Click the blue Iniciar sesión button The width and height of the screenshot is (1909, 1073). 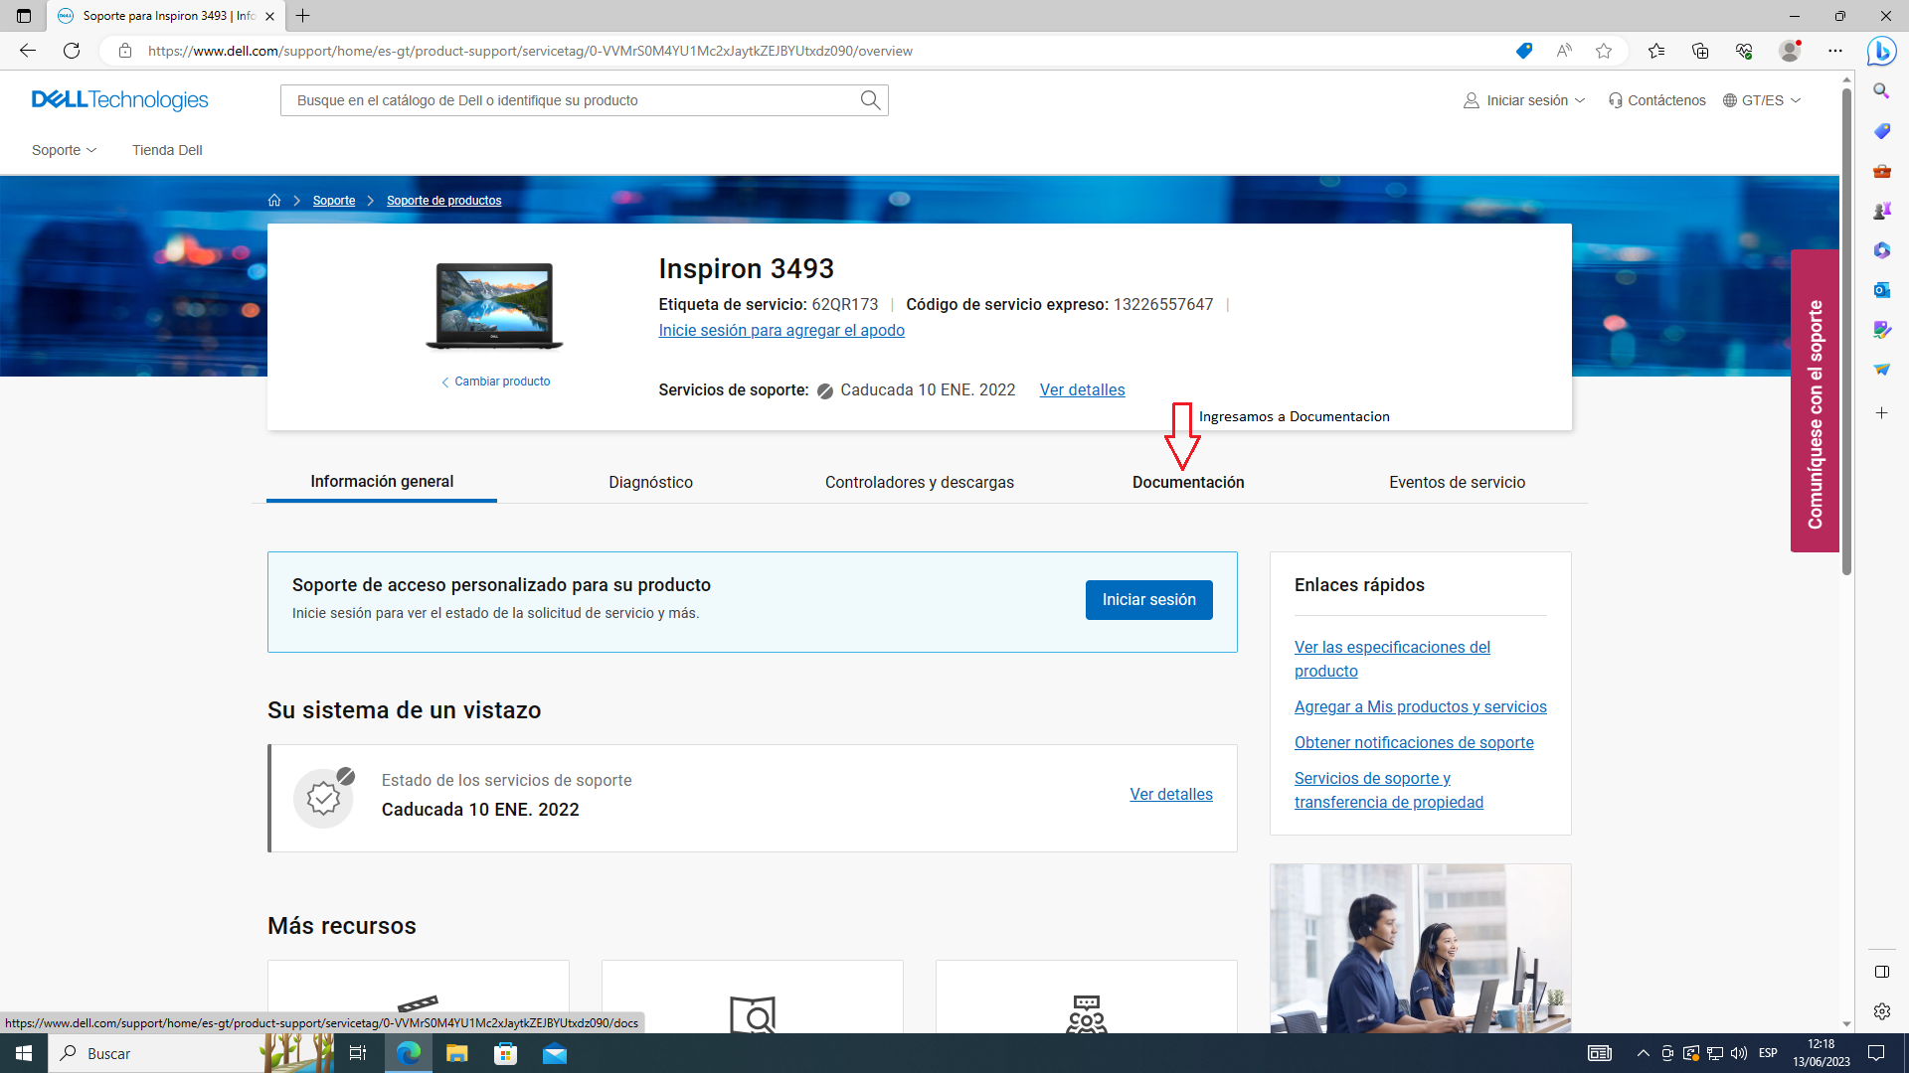tap(1148, 600)
